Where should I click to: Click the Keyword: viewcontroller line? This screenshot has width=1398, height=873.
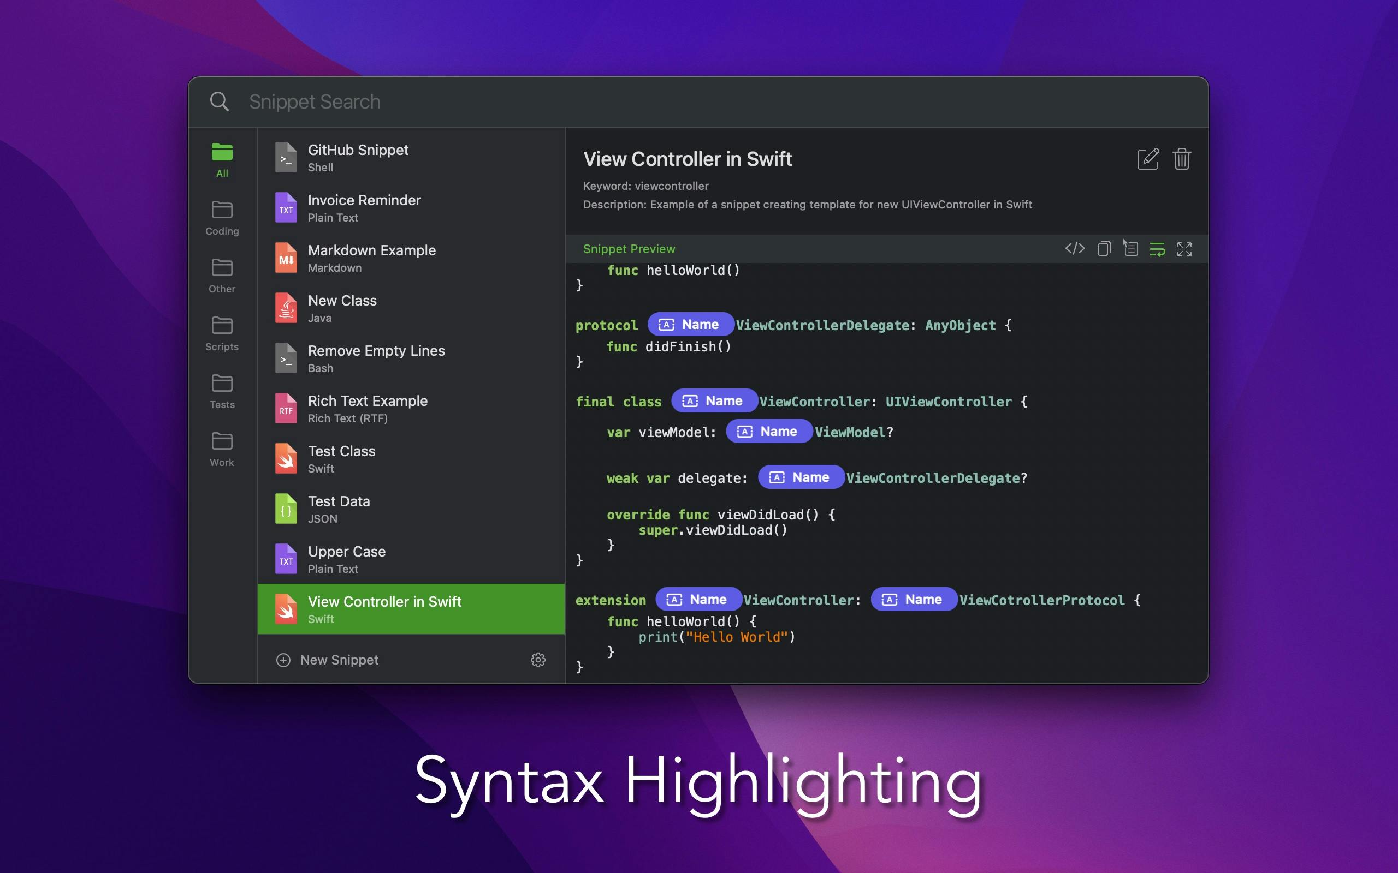[x=645, y=186]
